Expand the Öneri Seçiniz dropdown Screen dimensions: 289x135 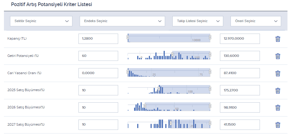click(255, 21)
